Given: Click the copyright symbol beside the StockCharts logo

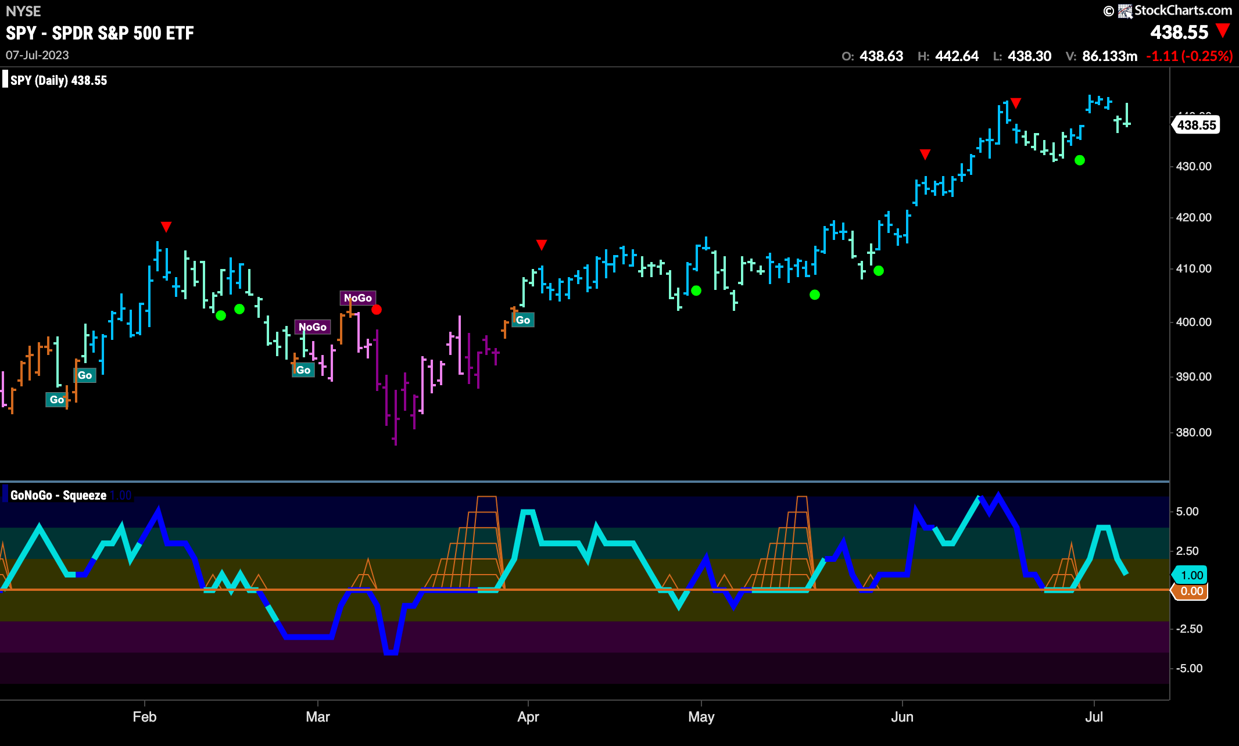Looking at the screenshot, I should (x=1109, y=11).
